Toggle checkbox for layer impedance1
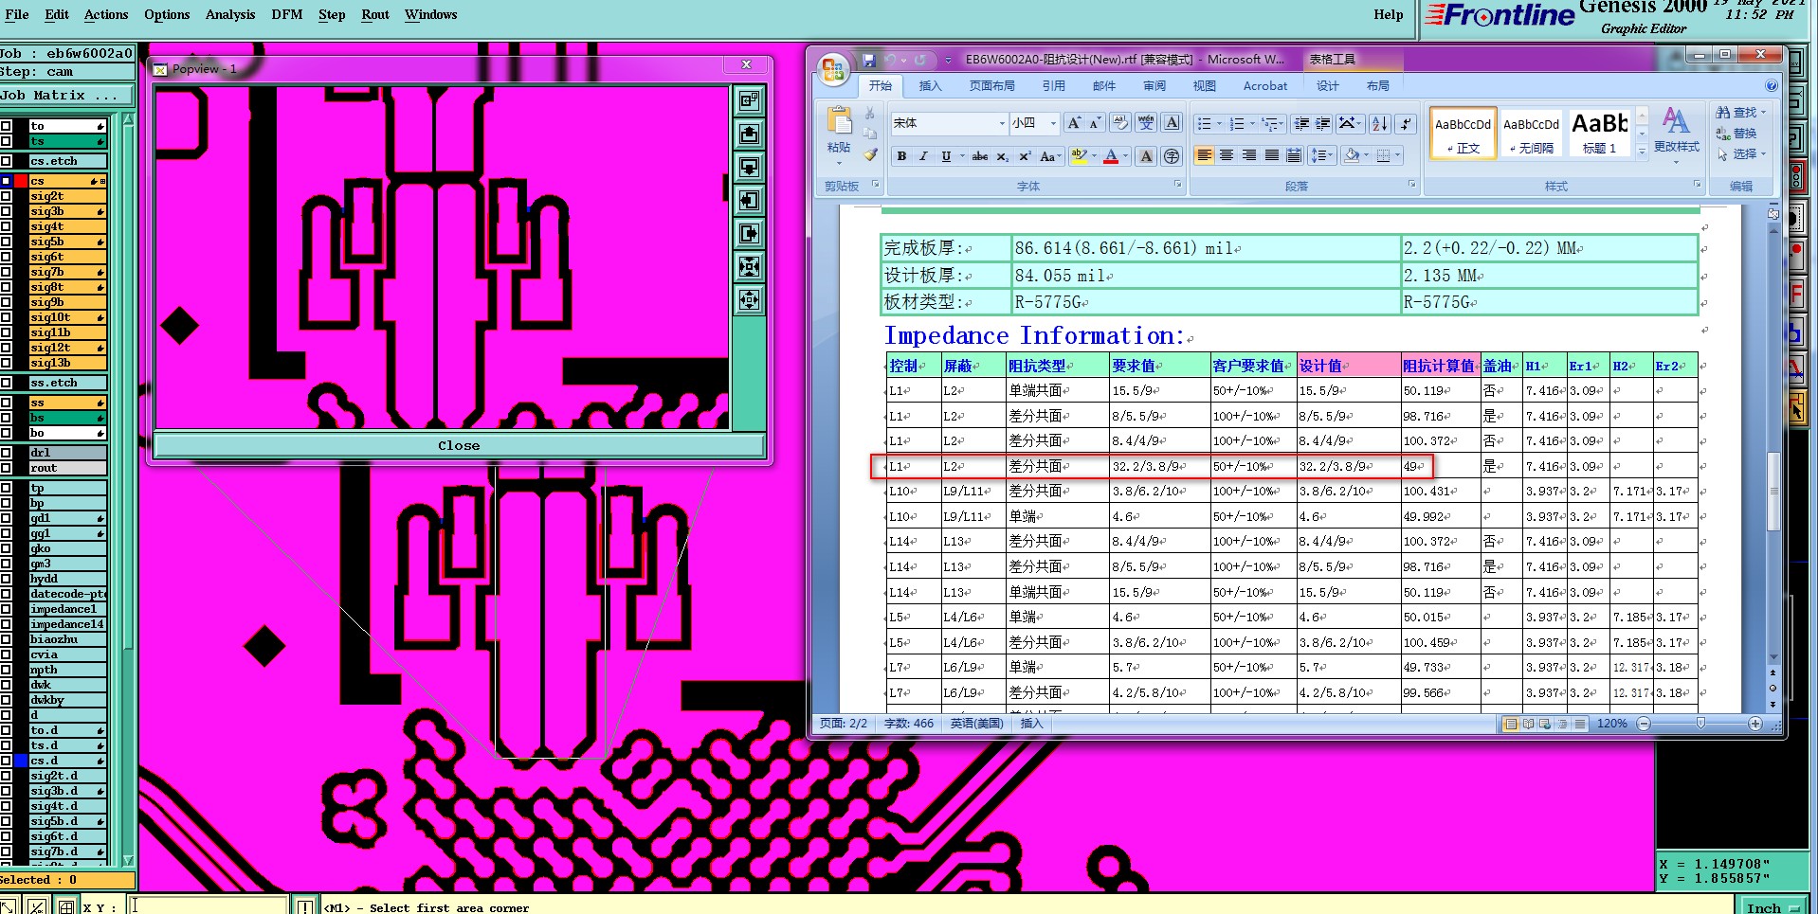 pos(7,609)
